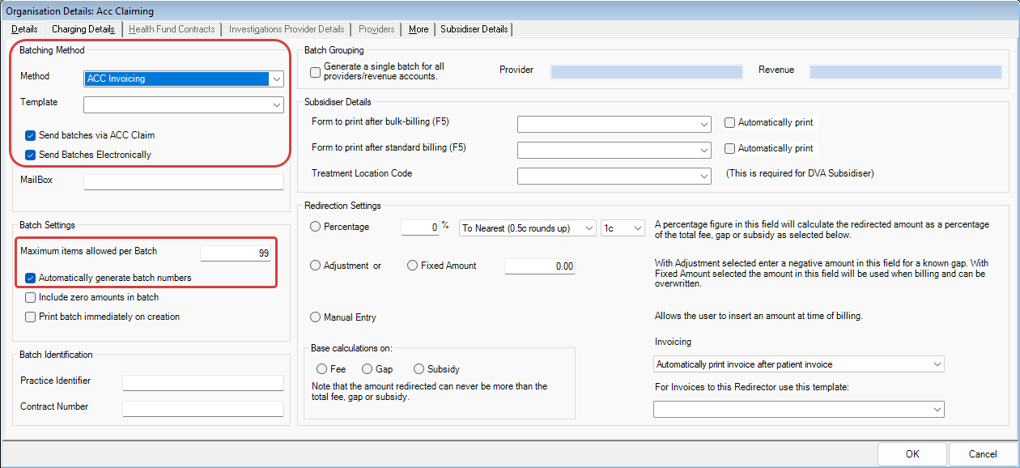
Task: Click the OK button
Action: (x=912, y=454)
